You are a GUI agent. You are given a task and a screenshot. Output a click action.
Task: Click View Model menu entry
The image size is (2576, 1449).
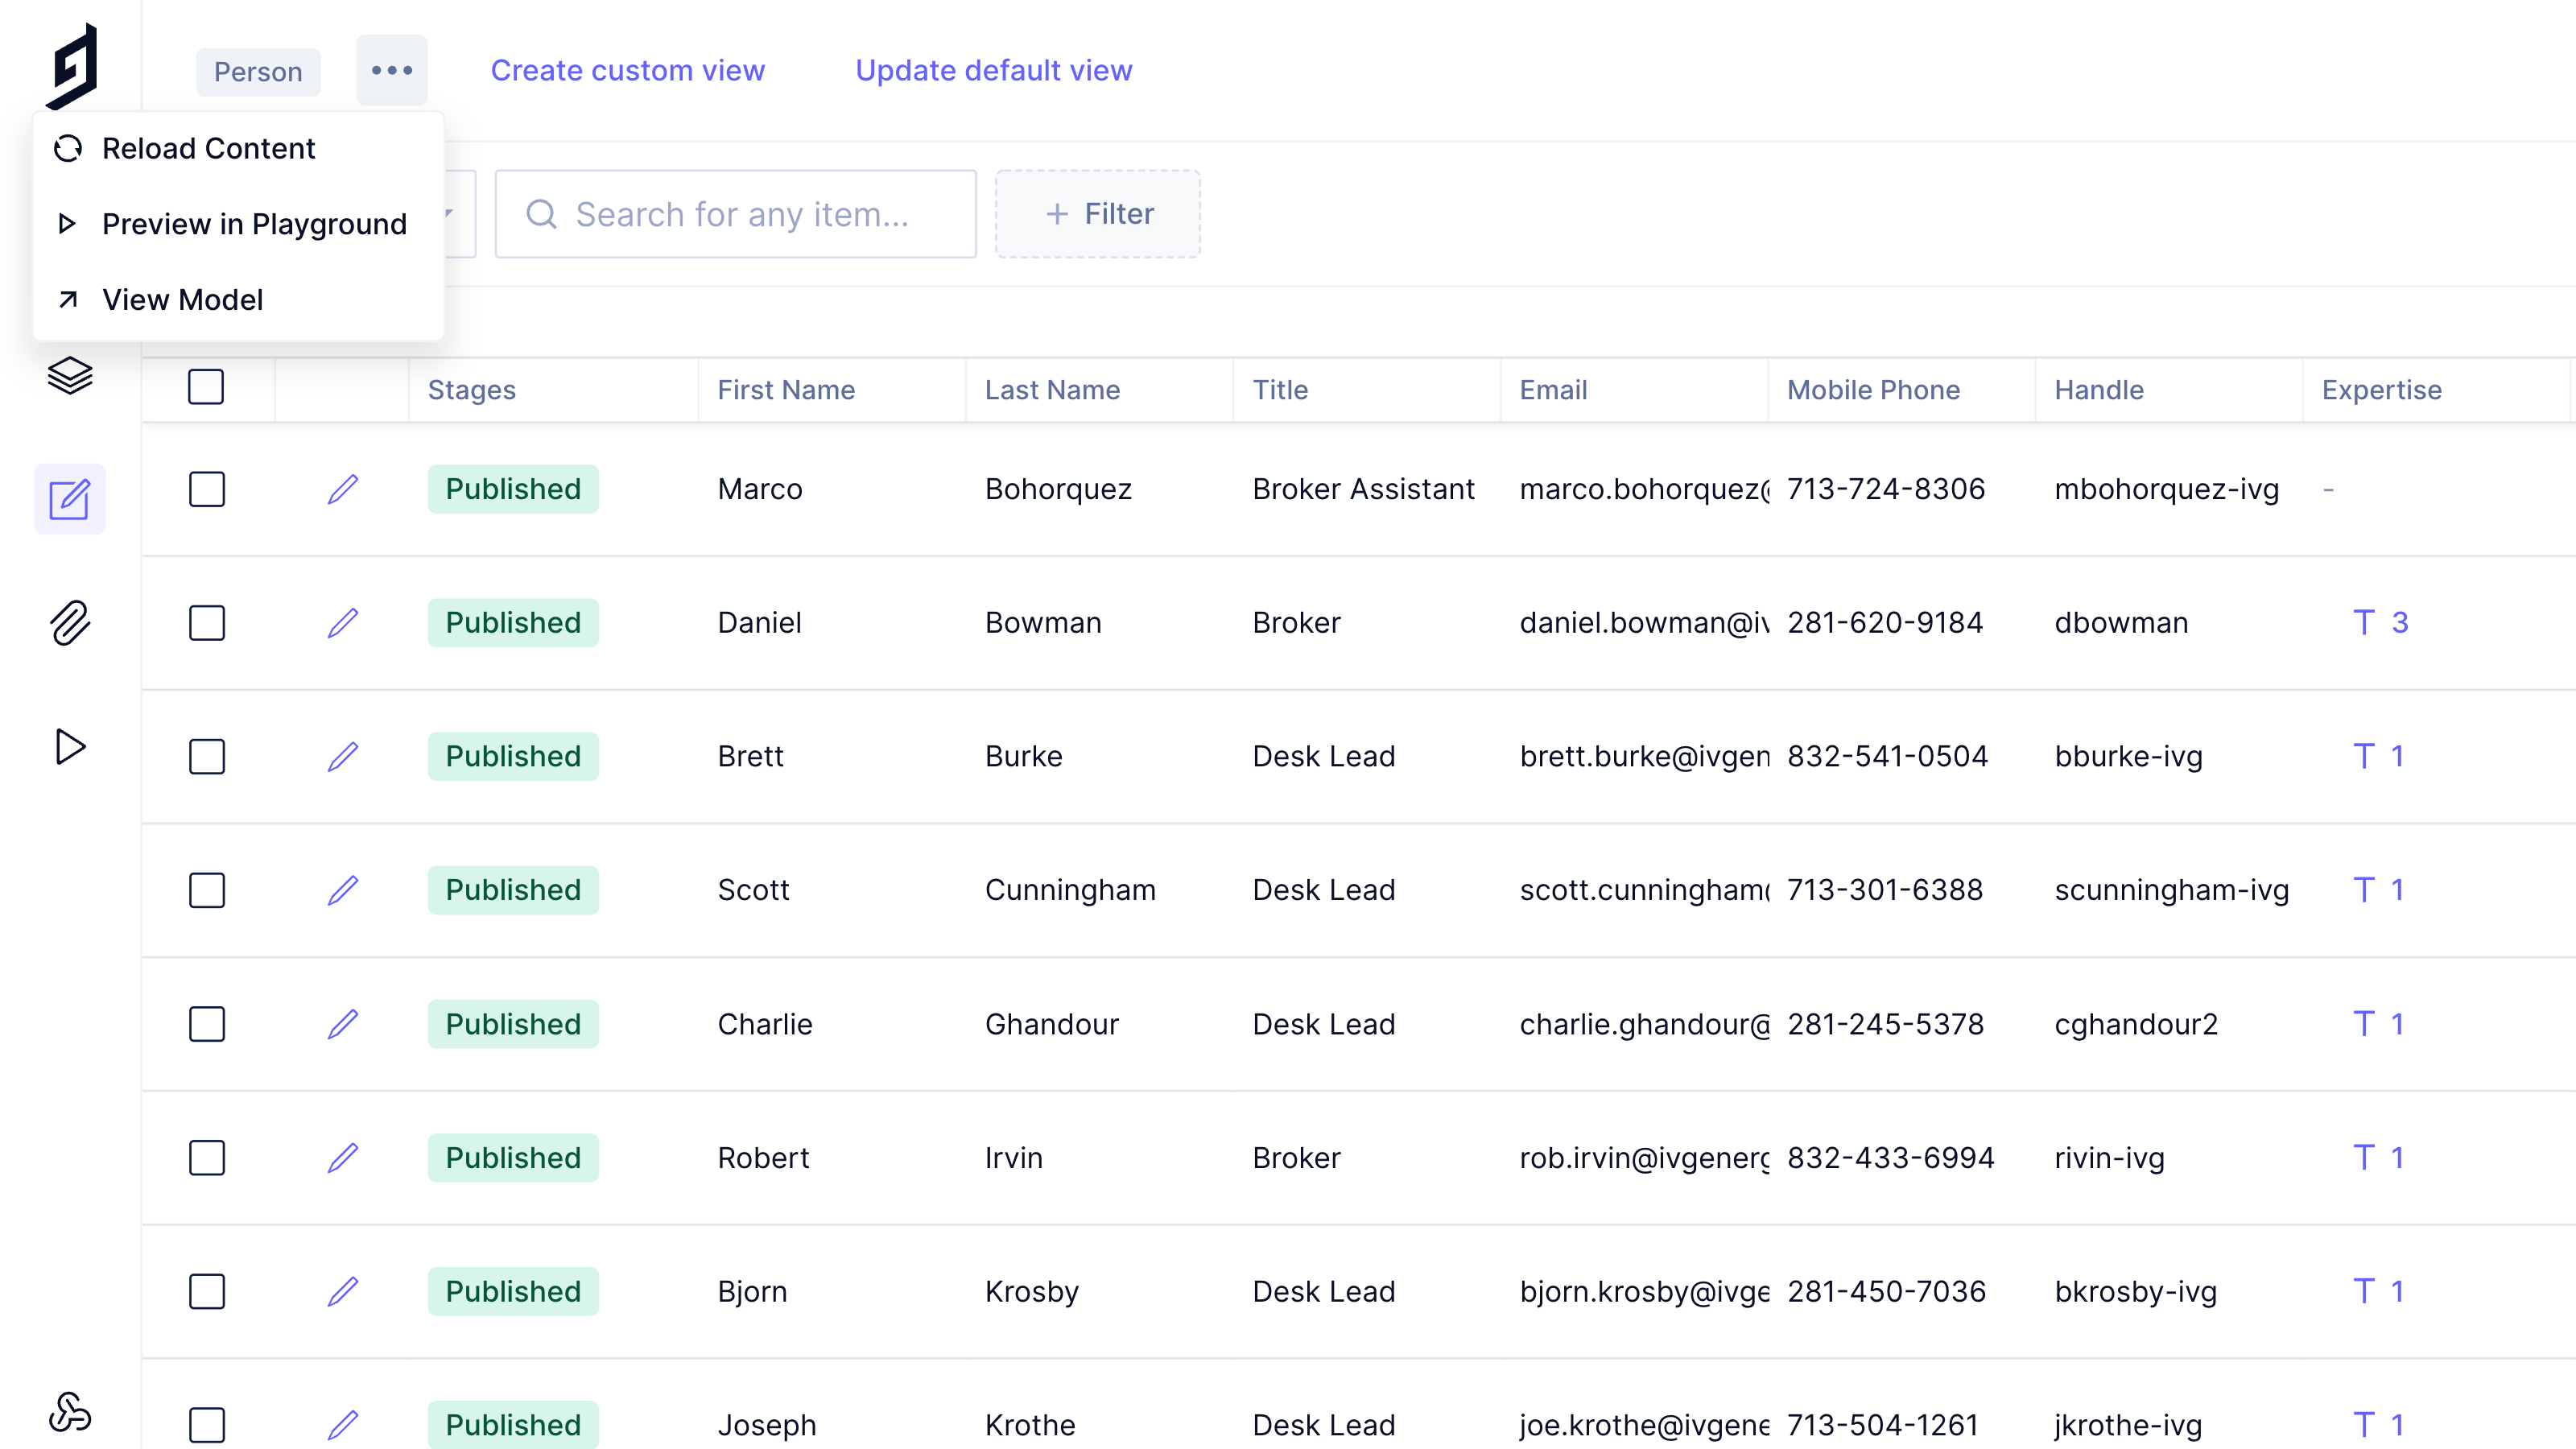tap(182, 300)
